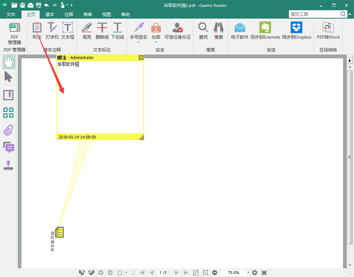Viewport: 354px width, 277px height.
Task: Open the attachments paperclip panel in sidebar
Action: (8, 130)
